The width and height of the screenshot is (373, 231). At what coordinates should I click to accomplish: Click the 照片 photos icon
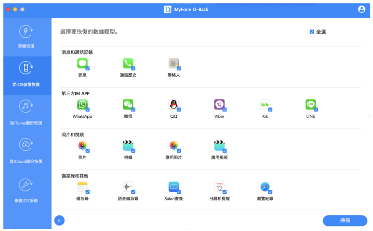click(82, 146)
